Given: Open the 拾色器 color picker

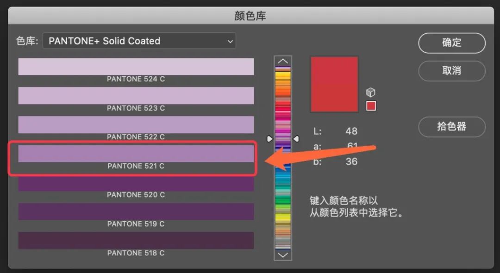Looking at the screenshot, I should click(452, 127).
